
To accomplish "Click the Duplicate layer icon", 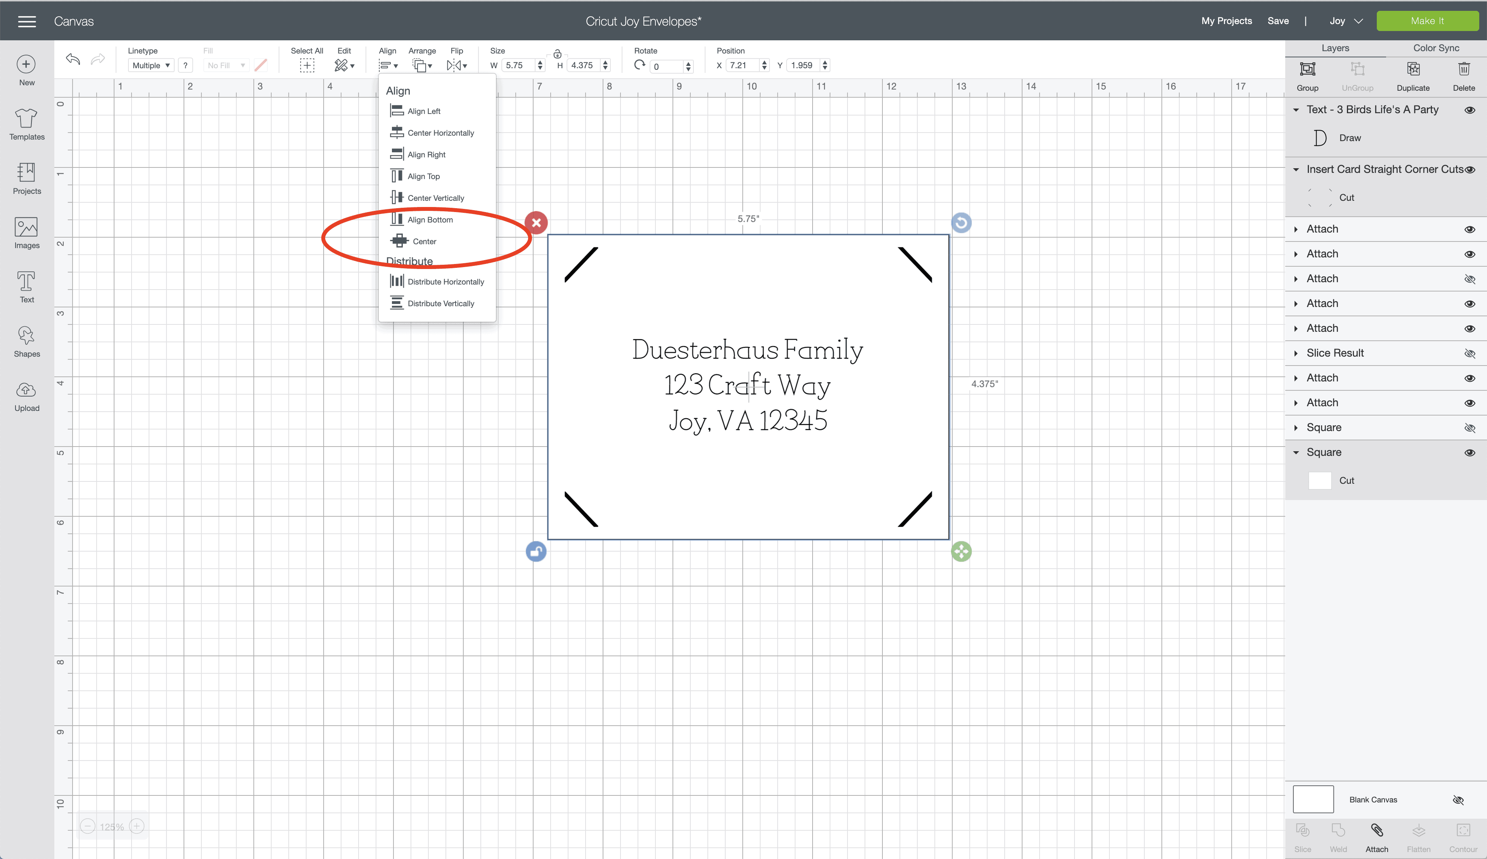I will 1412,76.
